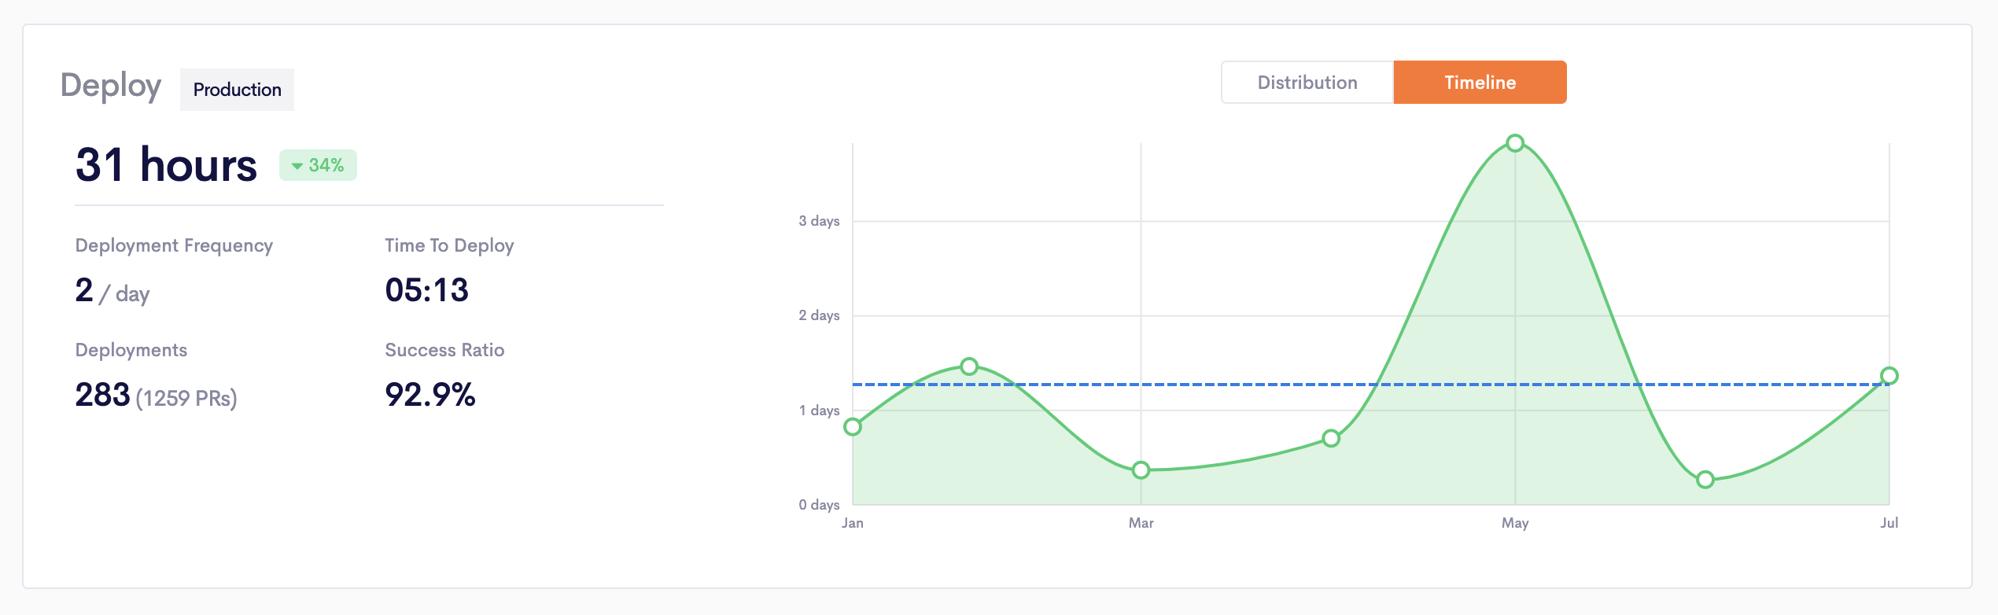Click the January data point on chart
The height and width of the screenshot is (615, 1998).
(x=853, y=427)
